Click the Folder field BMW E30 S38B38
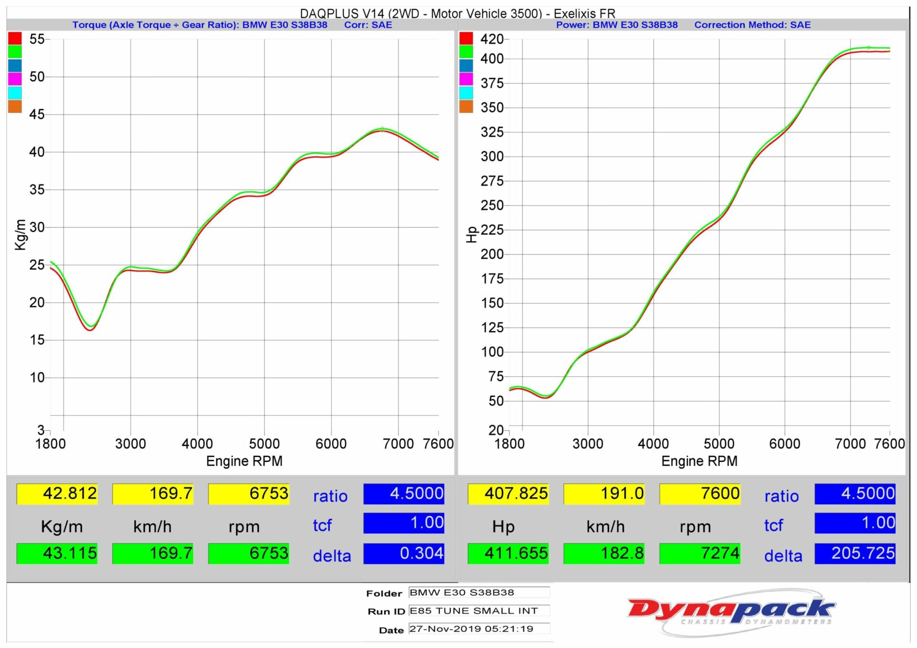 (479, 593)
